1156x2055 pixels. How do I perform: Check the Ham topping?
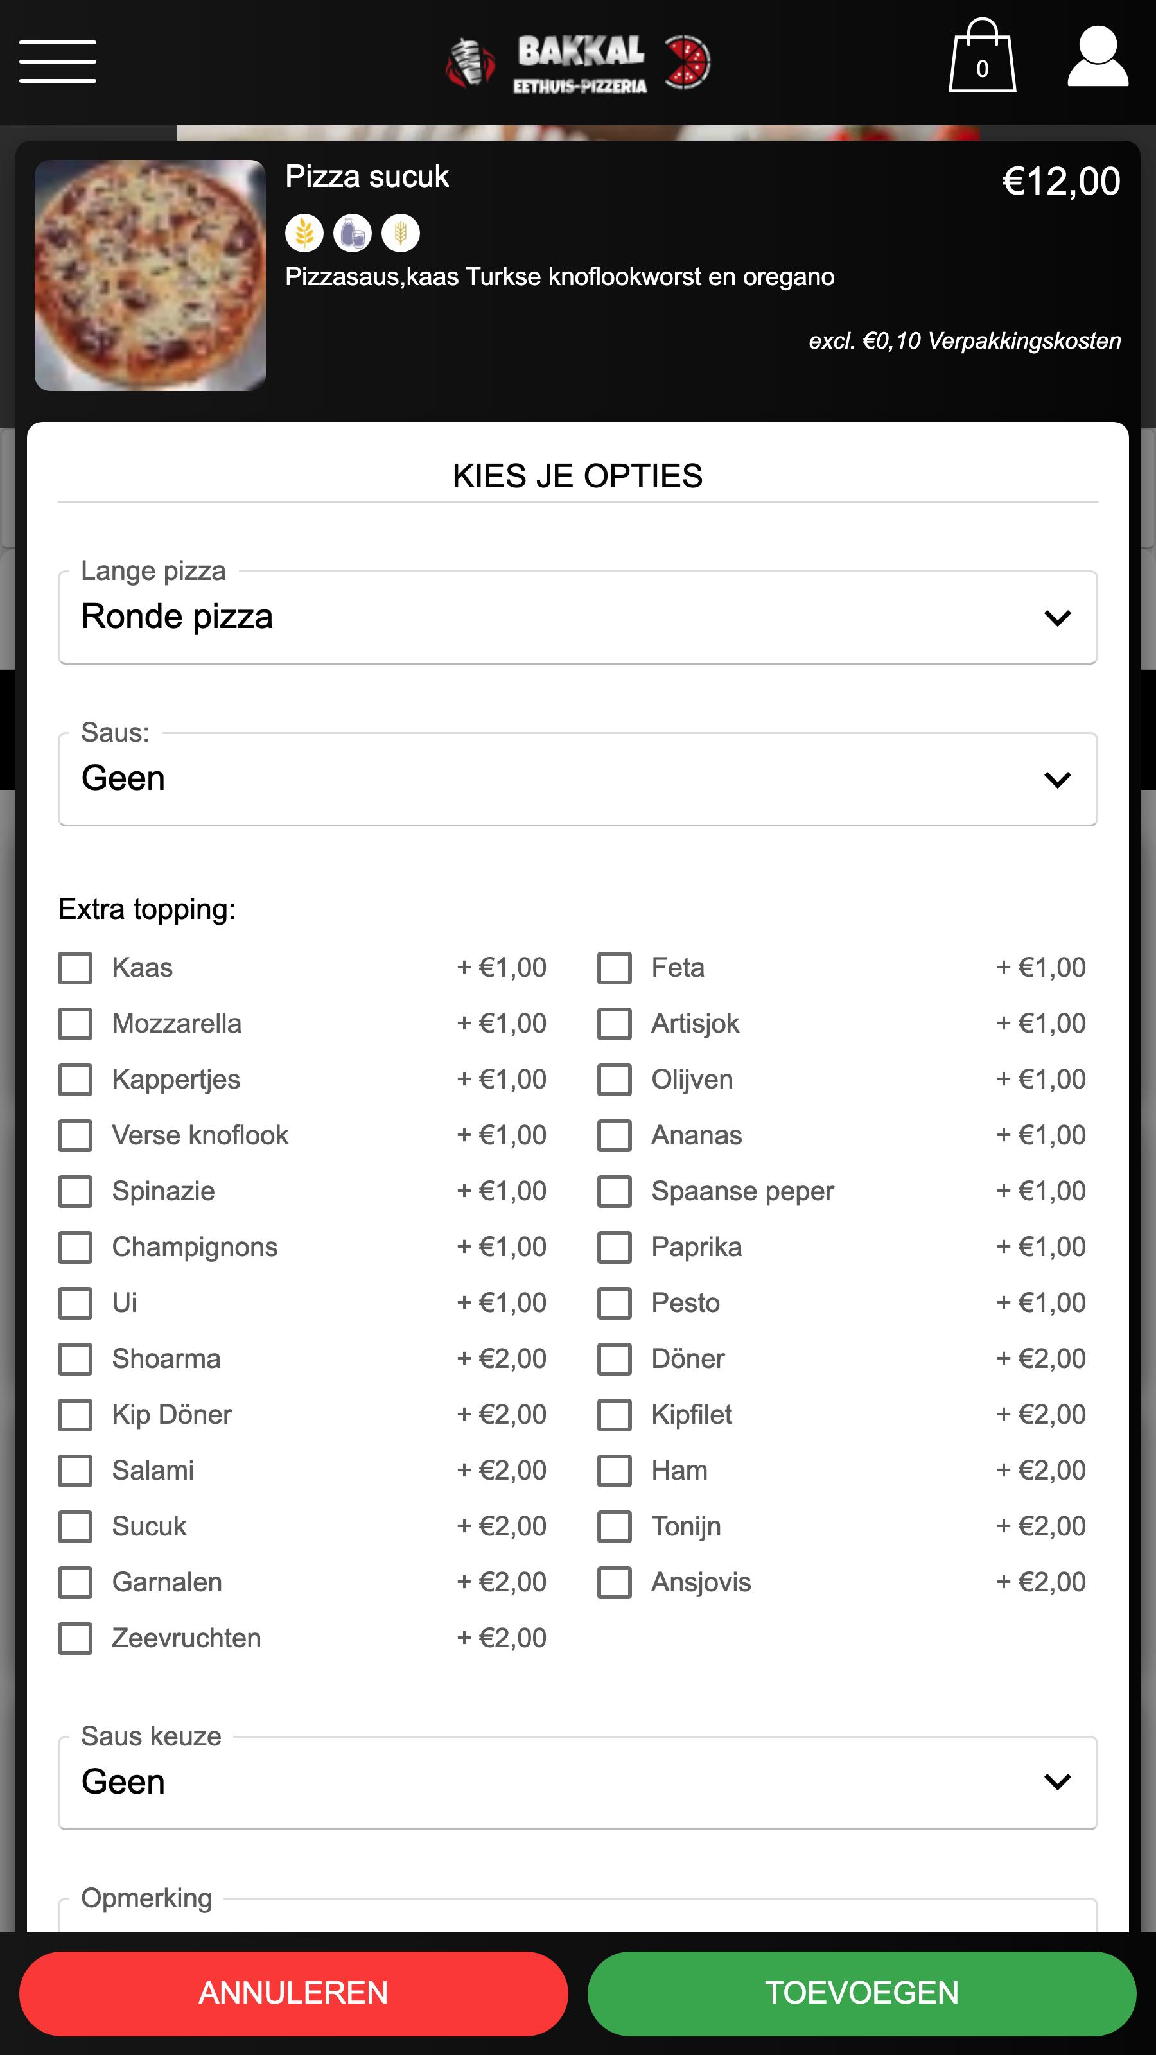point(615,1470)
